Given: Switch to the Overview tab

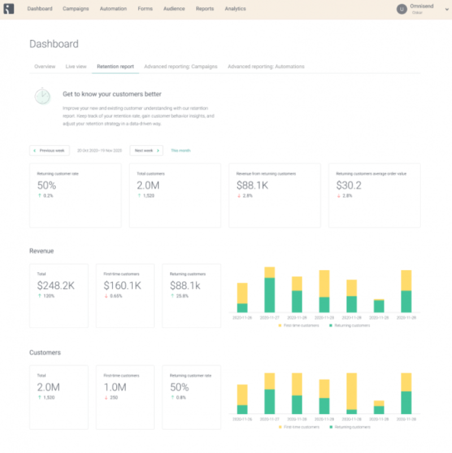Looking at the screenshot, I should click(x=45, y=67).
